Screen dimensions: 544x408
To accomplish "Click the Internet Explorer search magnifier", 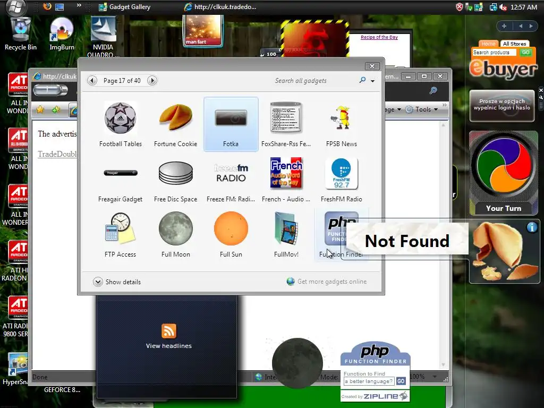I will pos(433,90).
